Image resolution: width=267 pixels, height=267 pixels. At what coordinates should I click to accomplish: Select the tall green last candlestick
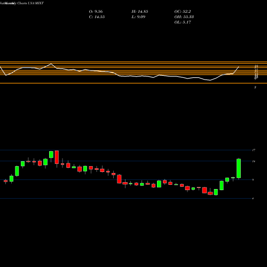pyautogui.click(x=239, y=168)
